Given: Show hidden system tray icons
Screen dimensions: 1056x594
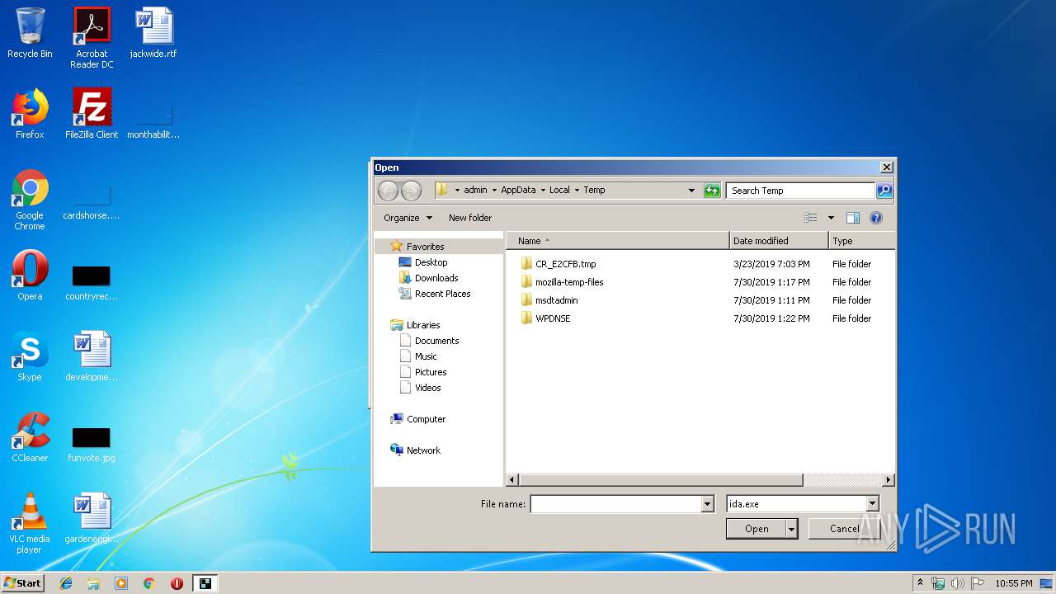Looking at the screenshot, I should 920,583.
